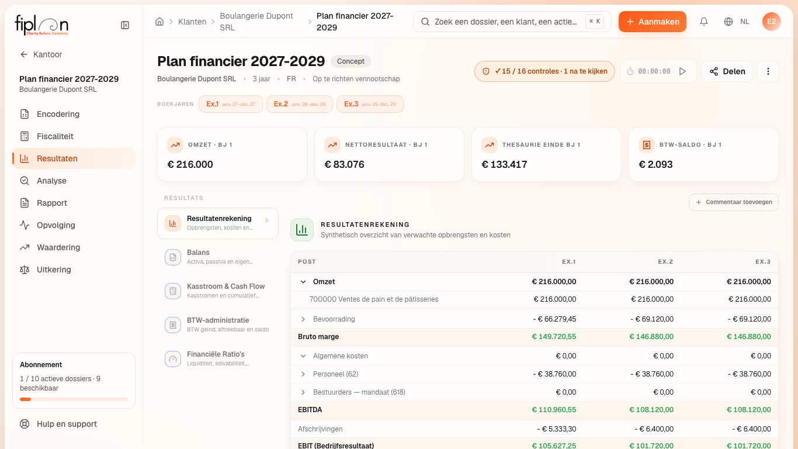The height and width of the screenshot is (449, 798).
Task: Click the Opvolging pulse icon
Action: pos(25,225)
